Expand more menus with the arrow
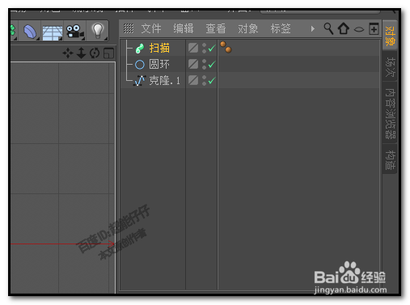This screenshot has width=410, height=305. click(312, 28)
